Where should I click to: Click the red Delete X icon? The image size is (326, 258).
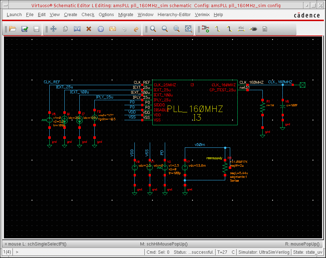(x=89, y=29)
